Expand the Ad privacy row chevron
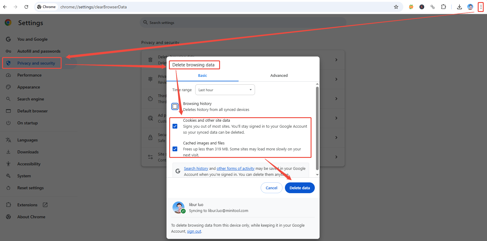The image size is (487, 241). 336,118
